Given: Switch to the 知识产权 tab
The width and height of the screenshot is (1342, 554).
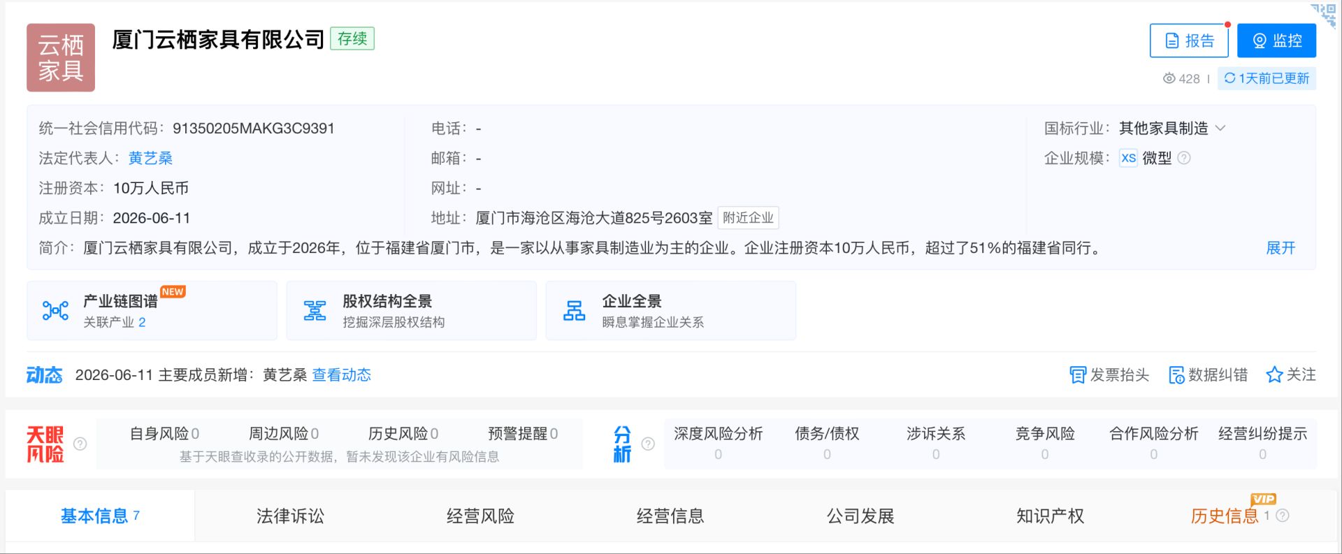Looking at the screenshot, I should tap(1050, 516).
